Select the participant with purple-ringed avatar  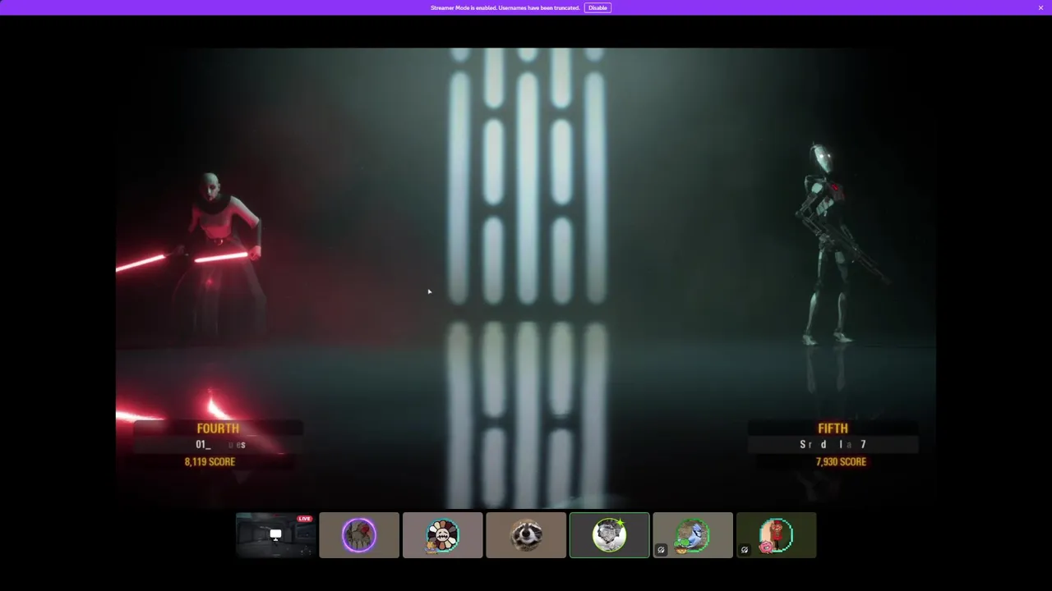coord(359,535)
